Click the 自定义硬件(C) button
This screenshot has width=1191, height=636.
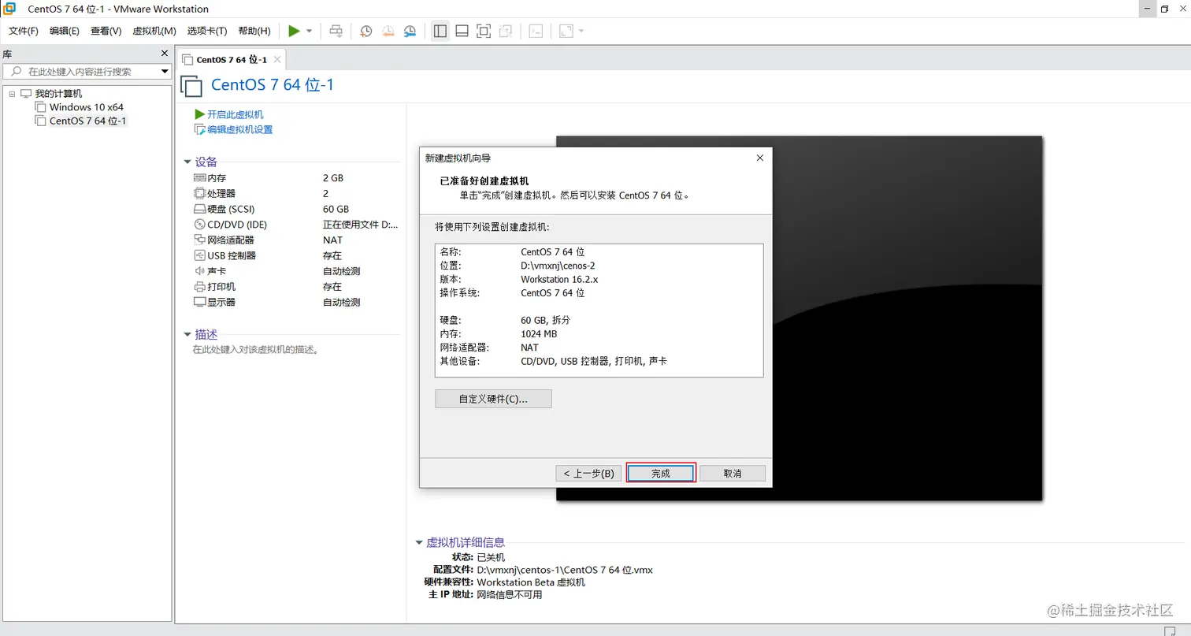coord(493,399)
